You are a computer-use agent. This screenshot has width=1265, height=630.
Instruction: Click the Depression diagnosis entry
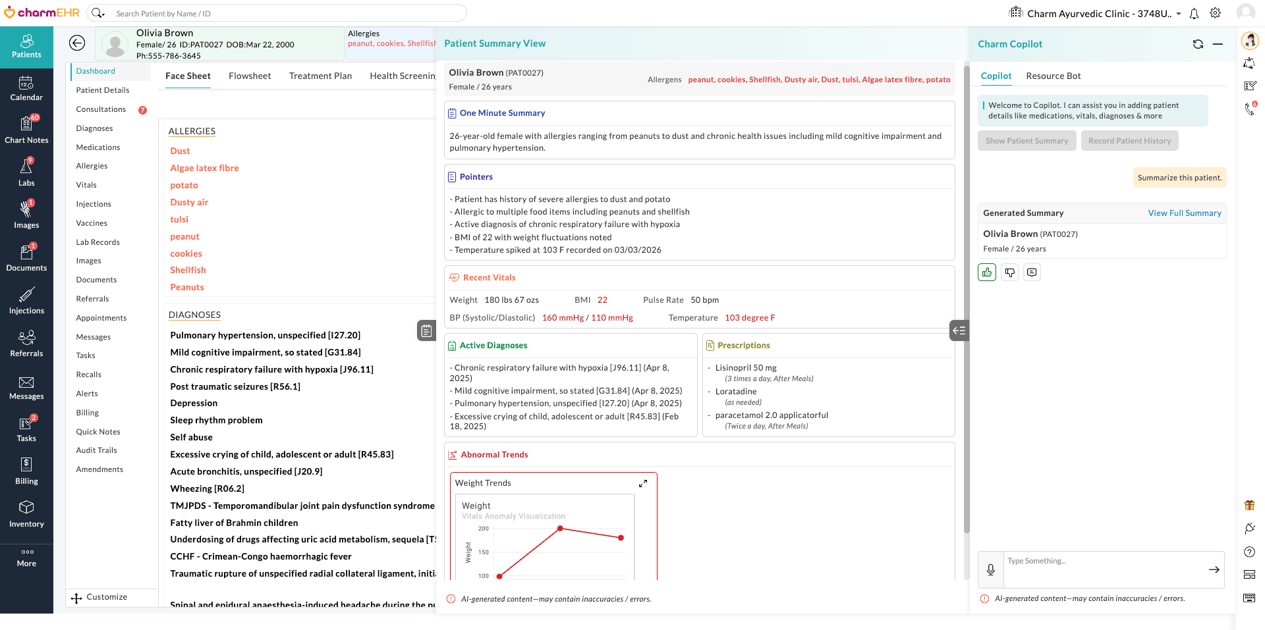pos(194,404)
